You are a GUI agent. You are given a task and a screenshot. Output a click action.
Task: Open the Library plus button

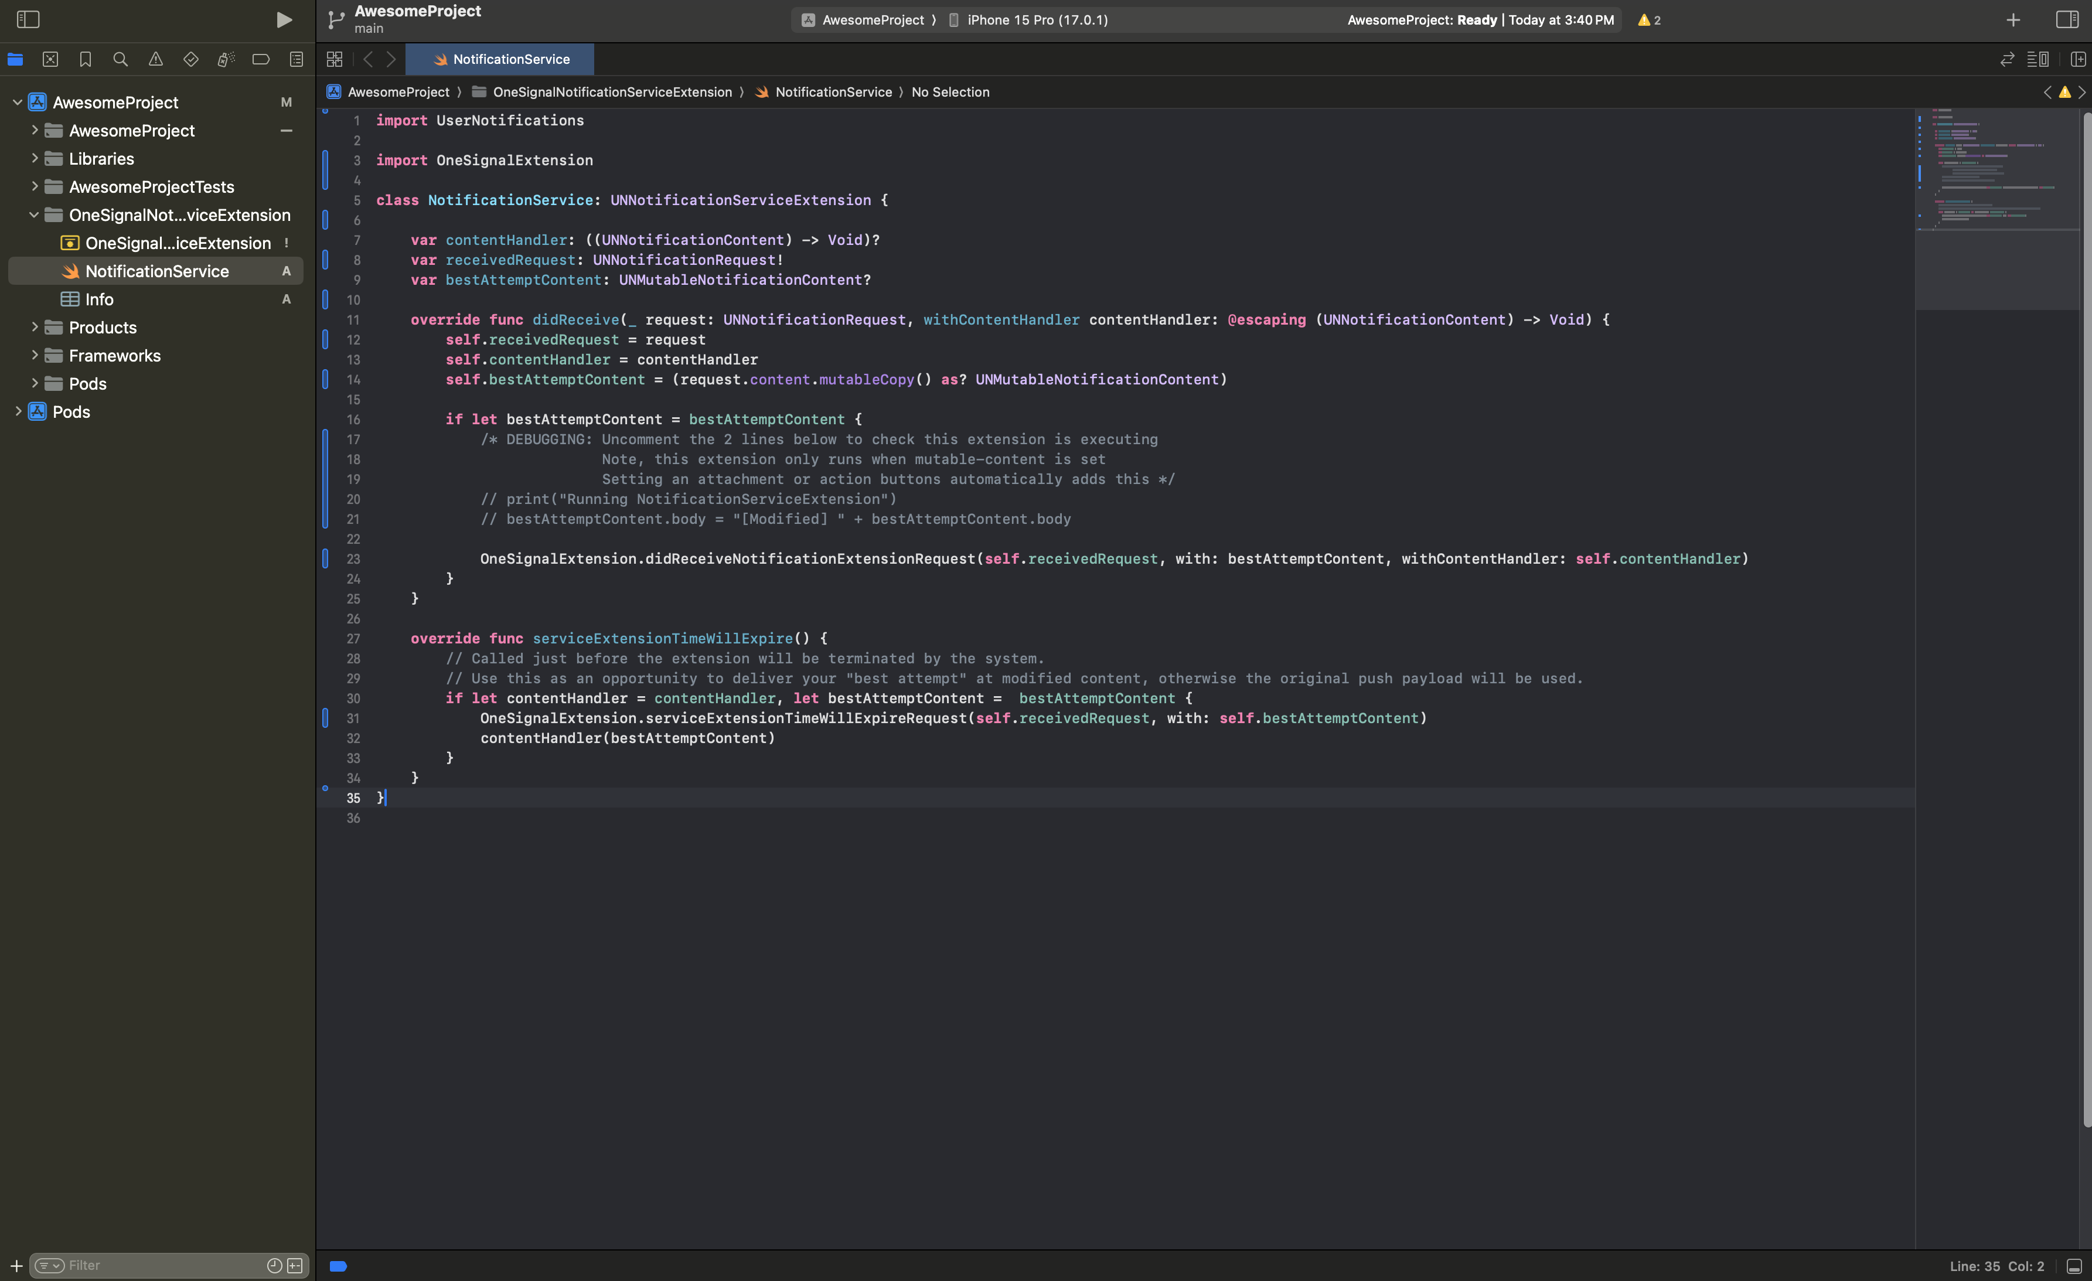[x=2013, y=19]
